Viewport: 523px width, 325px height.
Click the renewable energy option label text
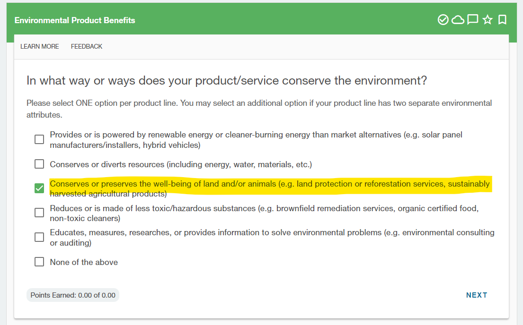tap(256, 140)
